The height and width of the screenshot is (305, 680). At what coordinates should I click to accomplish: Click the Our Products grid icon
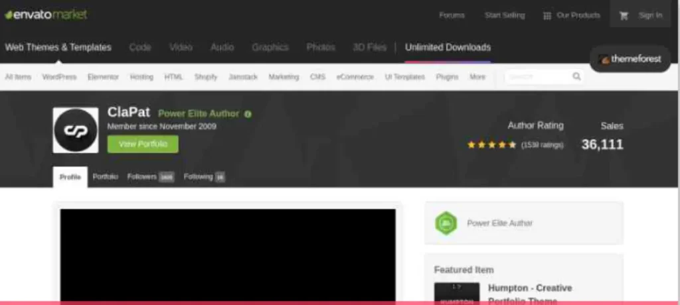pyautogui.click(x=547, y=16)
